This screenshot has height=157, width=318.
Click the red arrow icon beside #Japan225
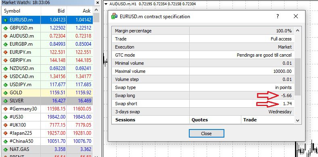tap(6, 133)
